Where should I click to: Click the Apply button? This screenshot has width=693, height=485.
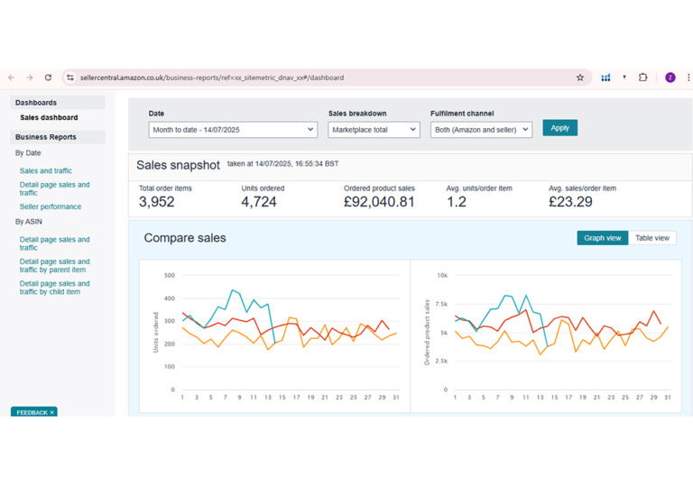[560, 128]
